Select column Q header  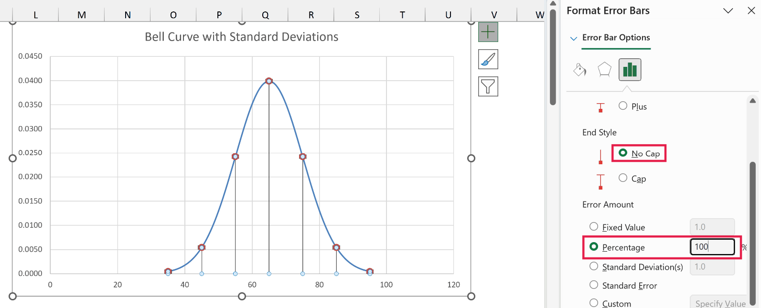click(x=265, y=15)
